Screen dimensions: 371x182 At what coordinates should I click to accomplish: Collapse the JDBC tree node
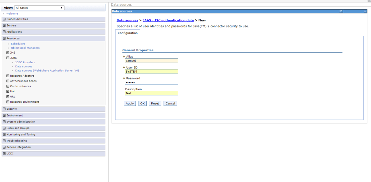[8, 58]
